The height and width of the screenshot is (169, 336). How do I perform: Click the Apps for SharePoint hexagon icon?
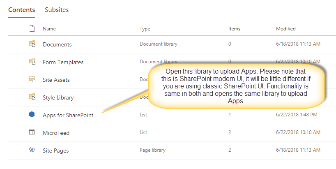click(32, 115)
